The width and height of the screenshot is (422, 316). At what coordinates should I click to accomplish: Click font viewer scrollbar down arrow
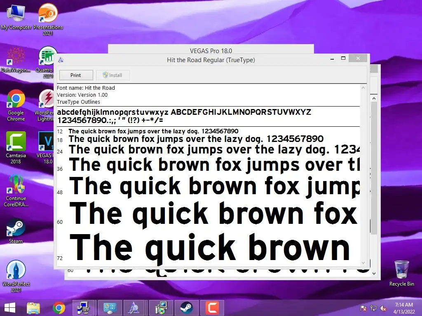[363, 263]
